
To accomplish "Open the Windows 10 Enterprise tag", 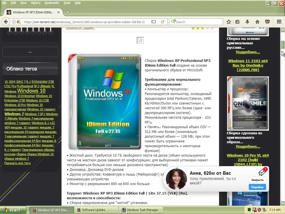I will pyautogui.click(x=20, y=96).
